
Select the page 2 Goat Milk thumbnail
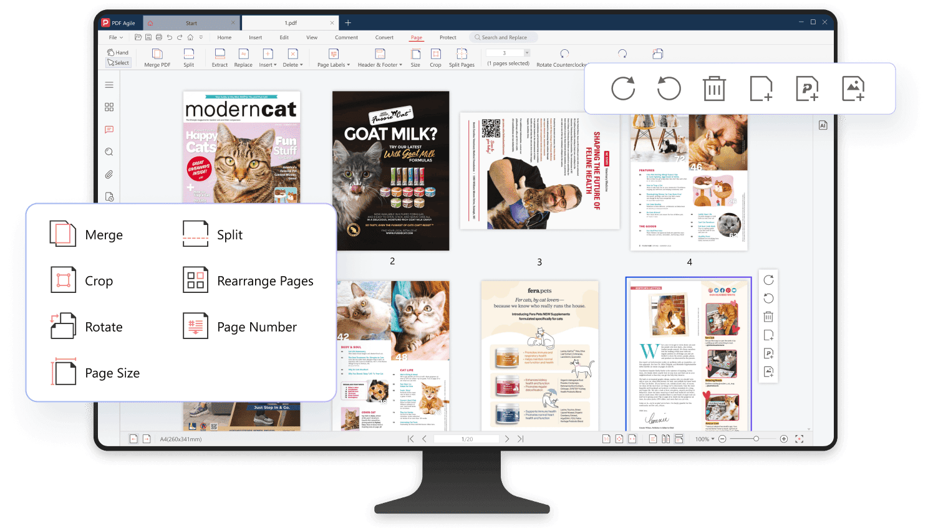(x=390, y=171)
